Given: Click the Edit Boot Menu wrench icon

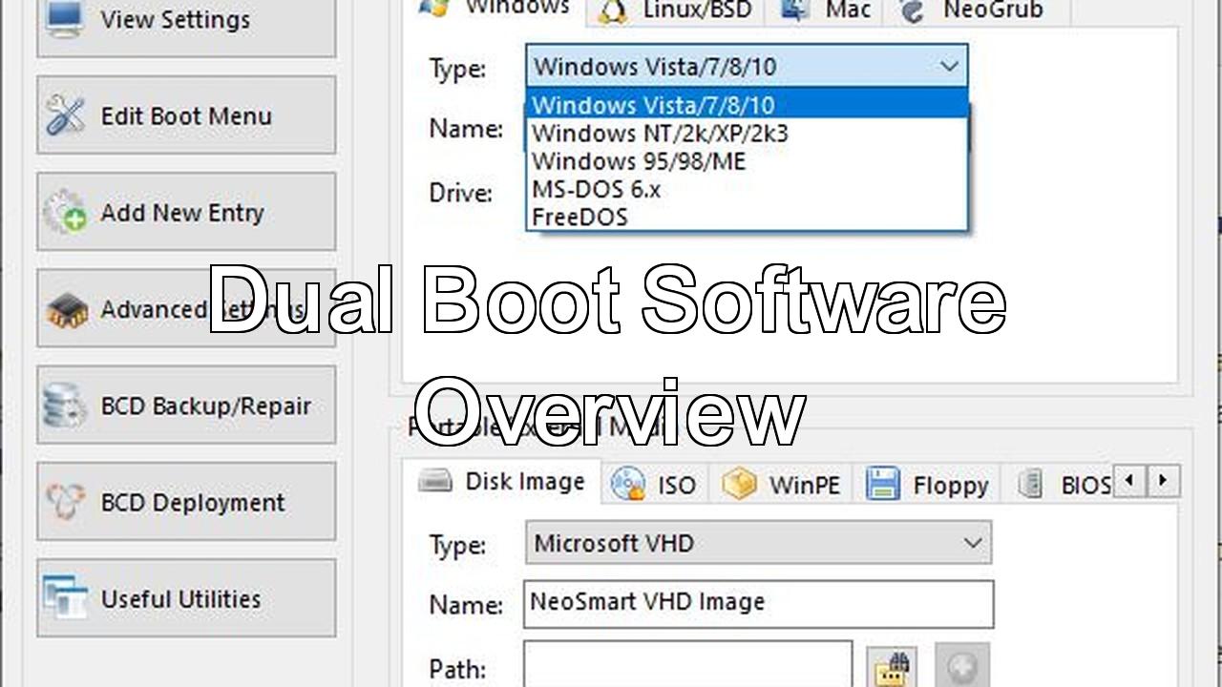Looking at the screenshot, I should pyautogui.click(x=66, y=116).
